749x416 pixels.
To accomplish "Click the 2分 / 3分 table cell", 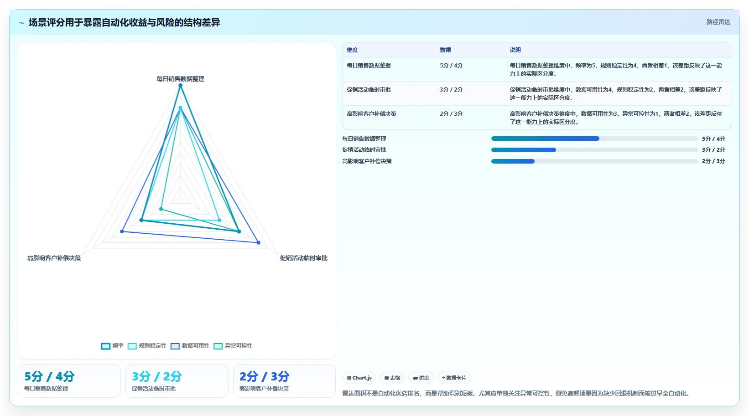I will click(x=451, y=114).
